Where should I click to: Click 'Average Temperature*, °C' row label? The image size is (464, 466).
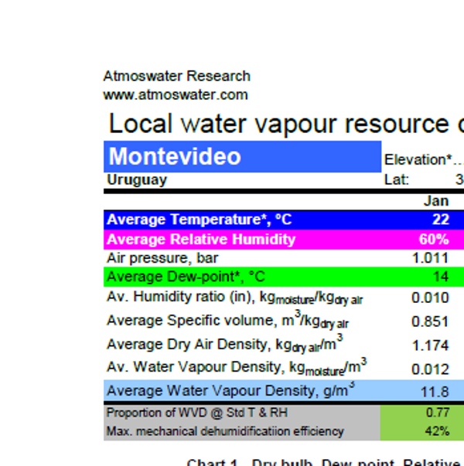click(x=199, y=219)
